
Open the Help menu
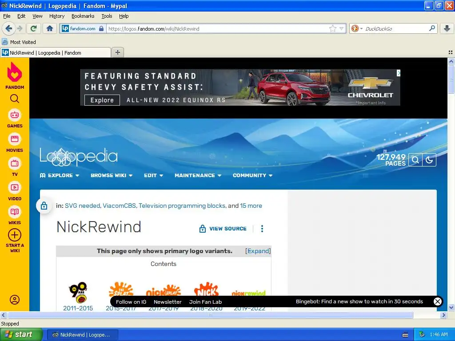pyautogui.click(x=124, y=16)
